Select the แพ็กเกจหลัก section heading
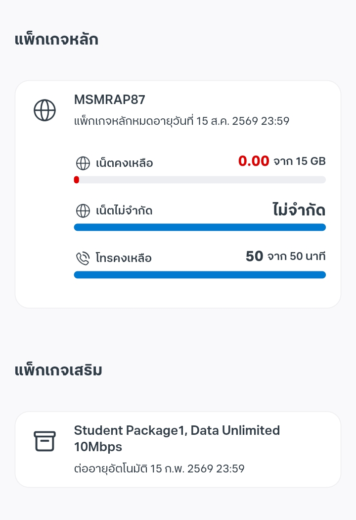356x520 pixels. click(x=56, y=40)
